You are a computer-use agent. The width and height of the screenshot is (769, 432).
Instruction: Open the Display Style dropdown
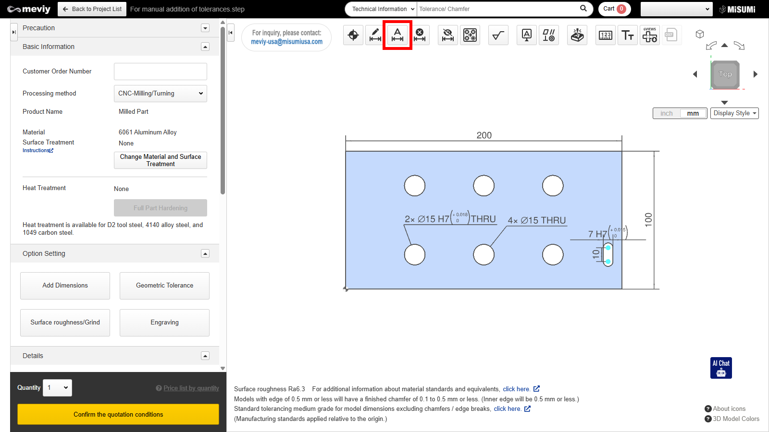coord(734,113)
